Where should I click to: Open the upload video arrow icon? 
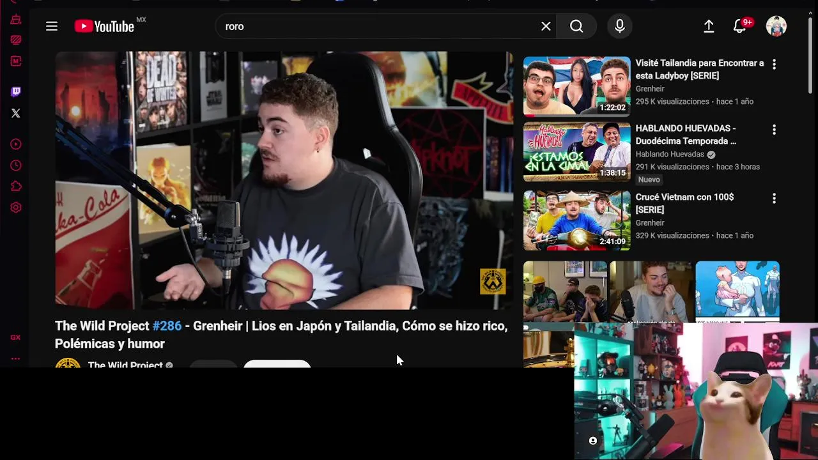709,26
